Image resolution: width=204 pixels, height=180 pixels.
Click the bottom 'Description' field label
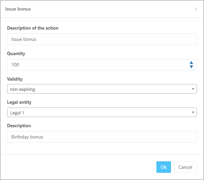click(19, 126)
